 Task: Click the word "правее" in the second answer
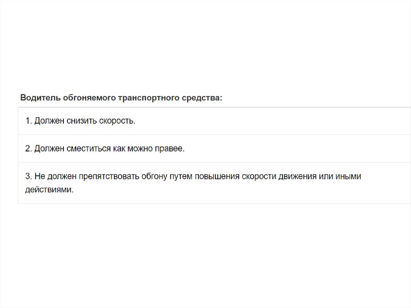point(172,149)
